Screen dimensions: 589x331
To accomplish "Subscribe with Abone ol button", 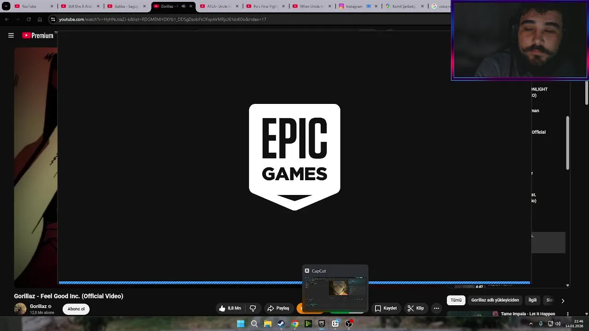I will tap(76, 309).
